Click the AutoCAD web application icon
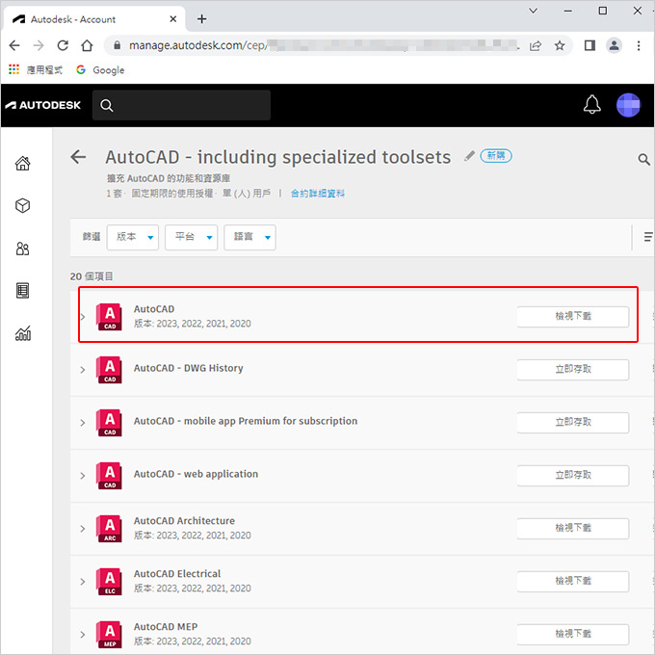 (x=109, y=476)
